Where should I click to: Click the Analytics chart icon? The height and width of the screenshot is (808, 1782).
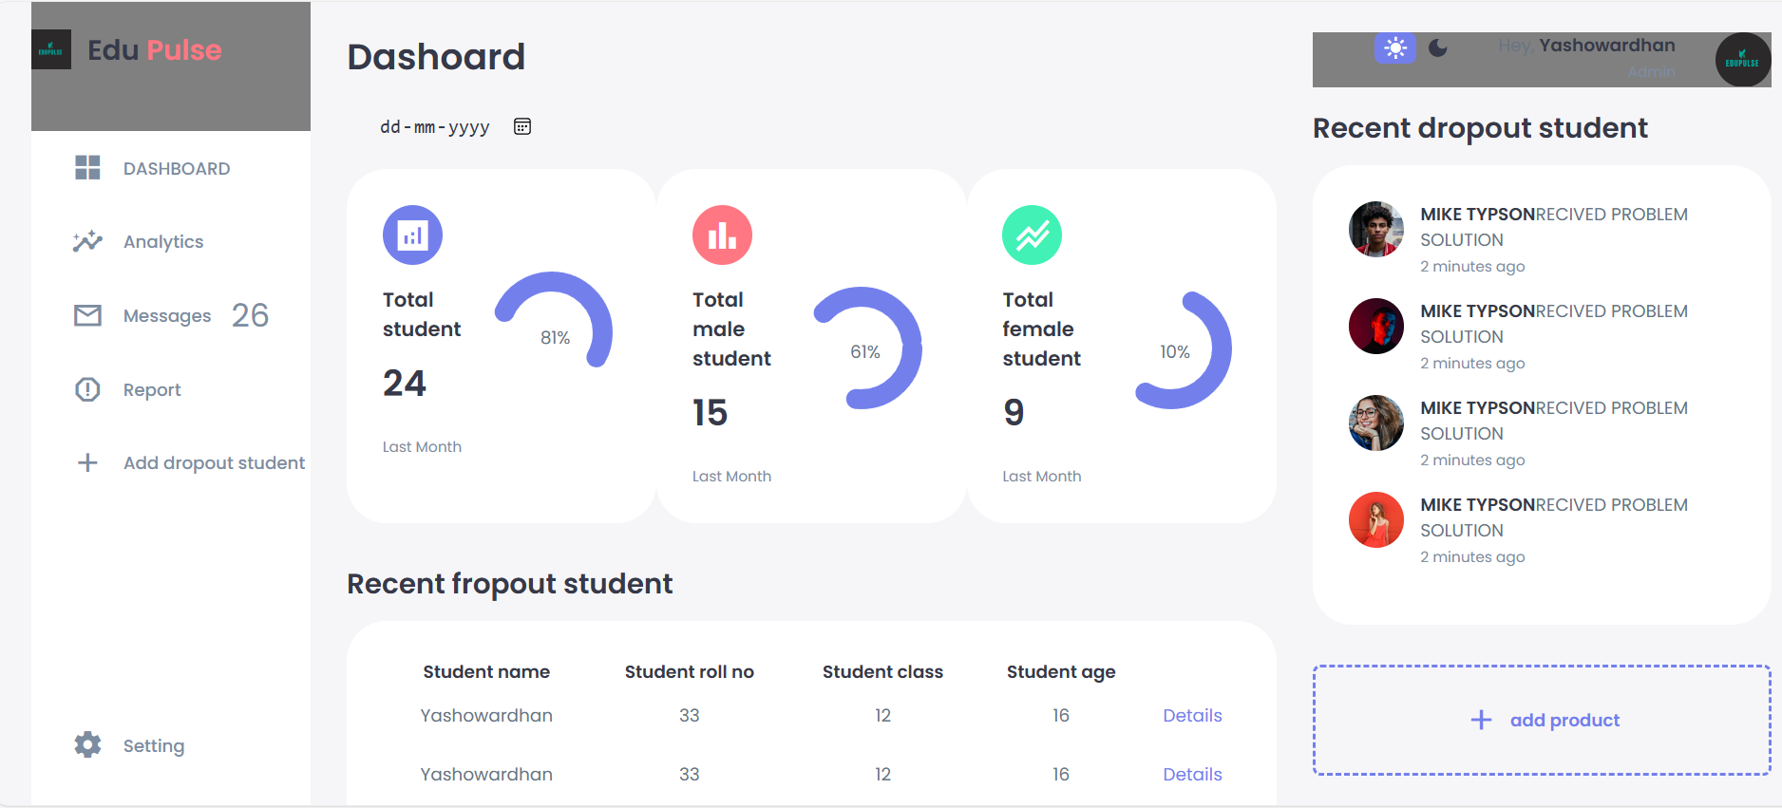87,241
